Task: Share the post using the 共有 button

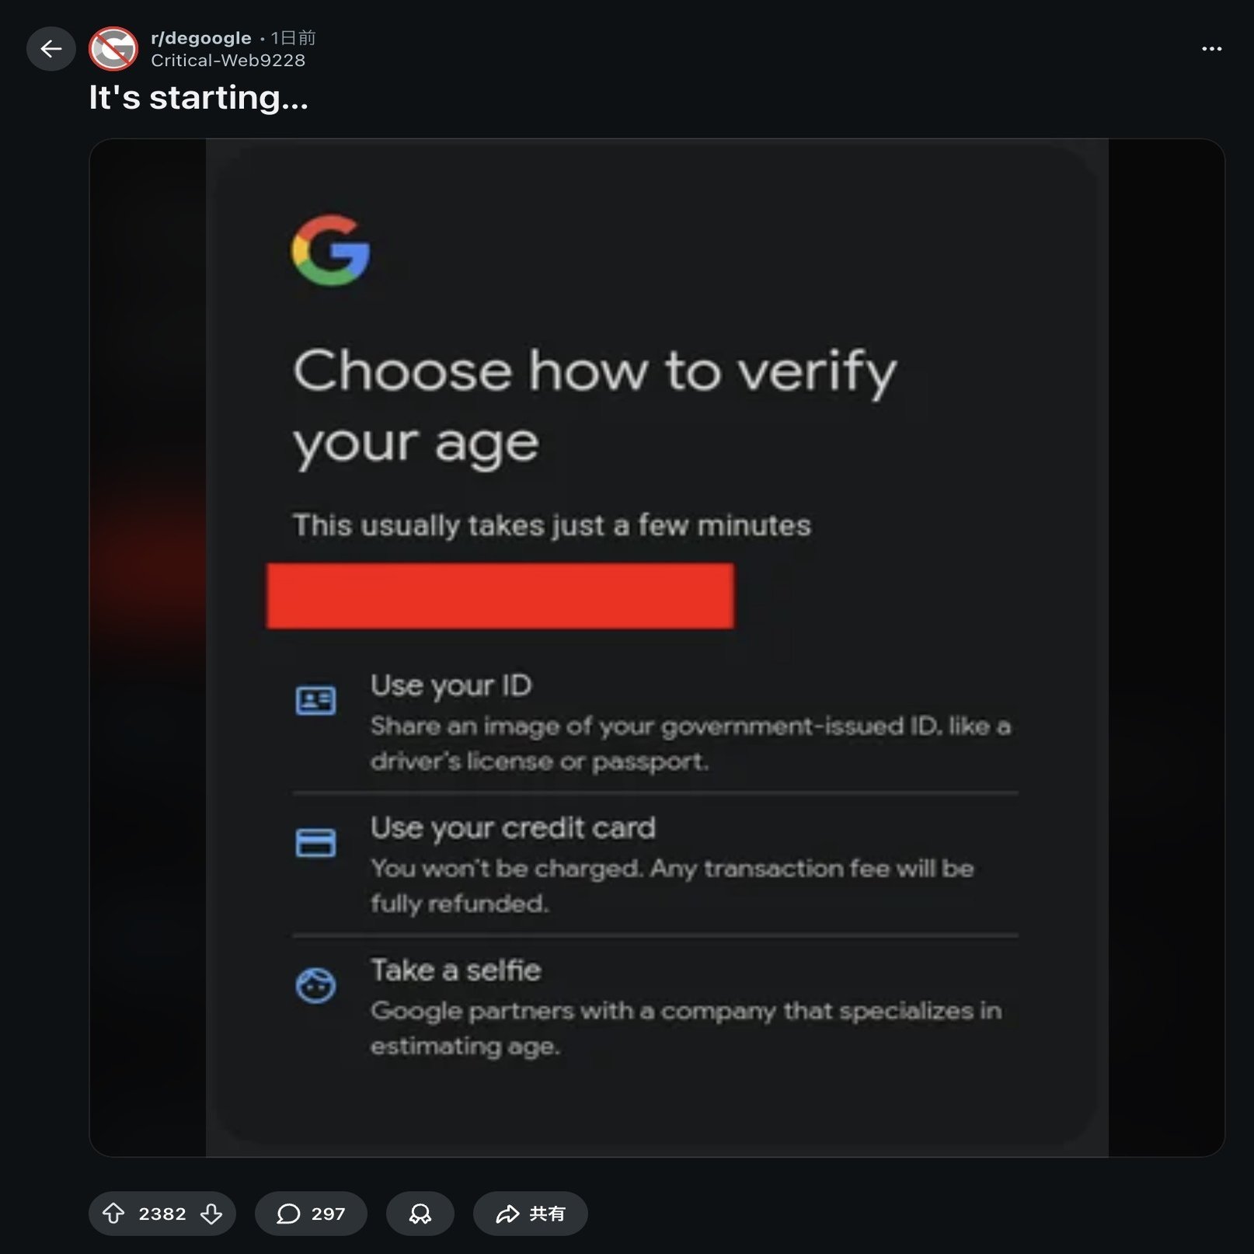Action: 530,1213
